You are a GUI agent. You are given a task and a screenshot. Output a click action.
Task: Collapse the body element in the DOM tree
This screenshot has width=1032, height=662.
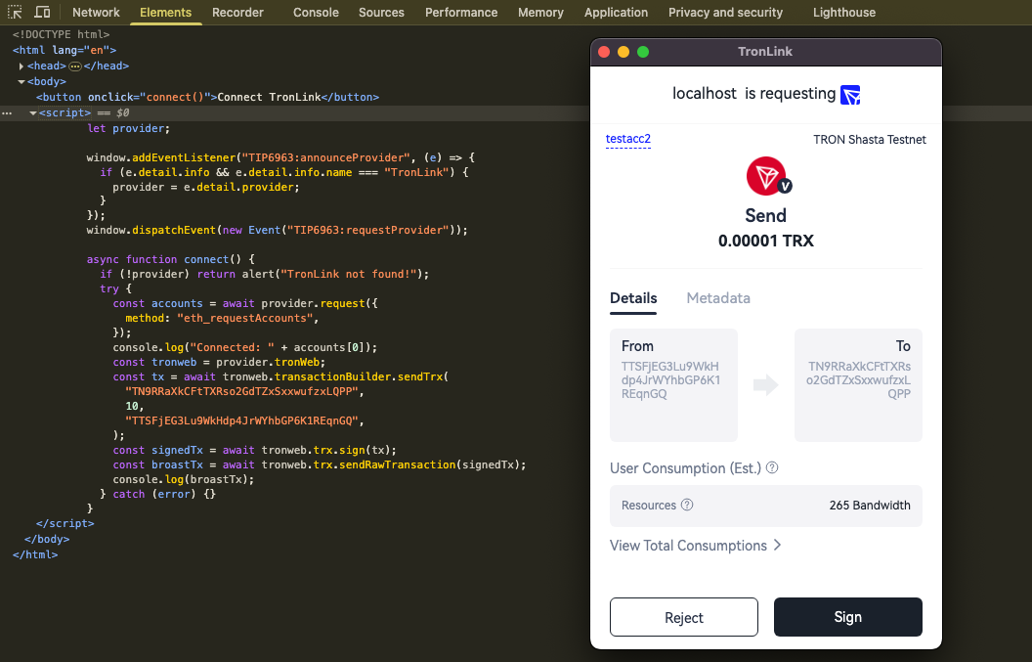(x=21, y=82)
